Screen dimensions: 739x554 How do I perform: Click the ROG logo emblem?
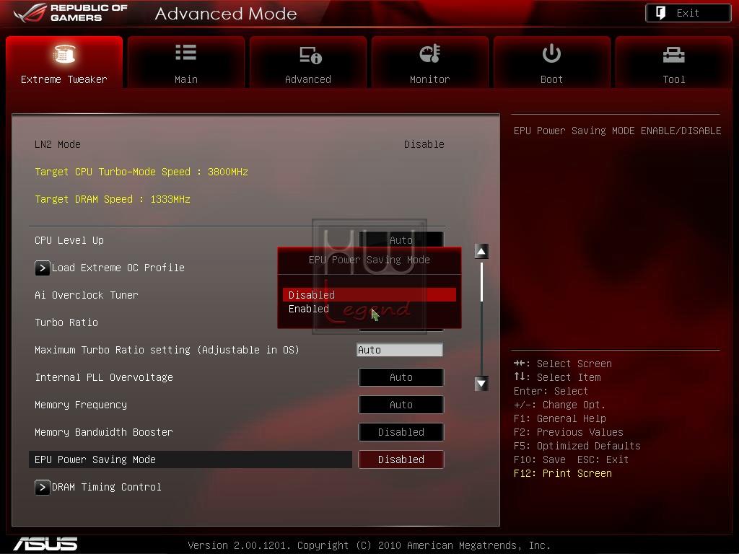tap(30, 13)
